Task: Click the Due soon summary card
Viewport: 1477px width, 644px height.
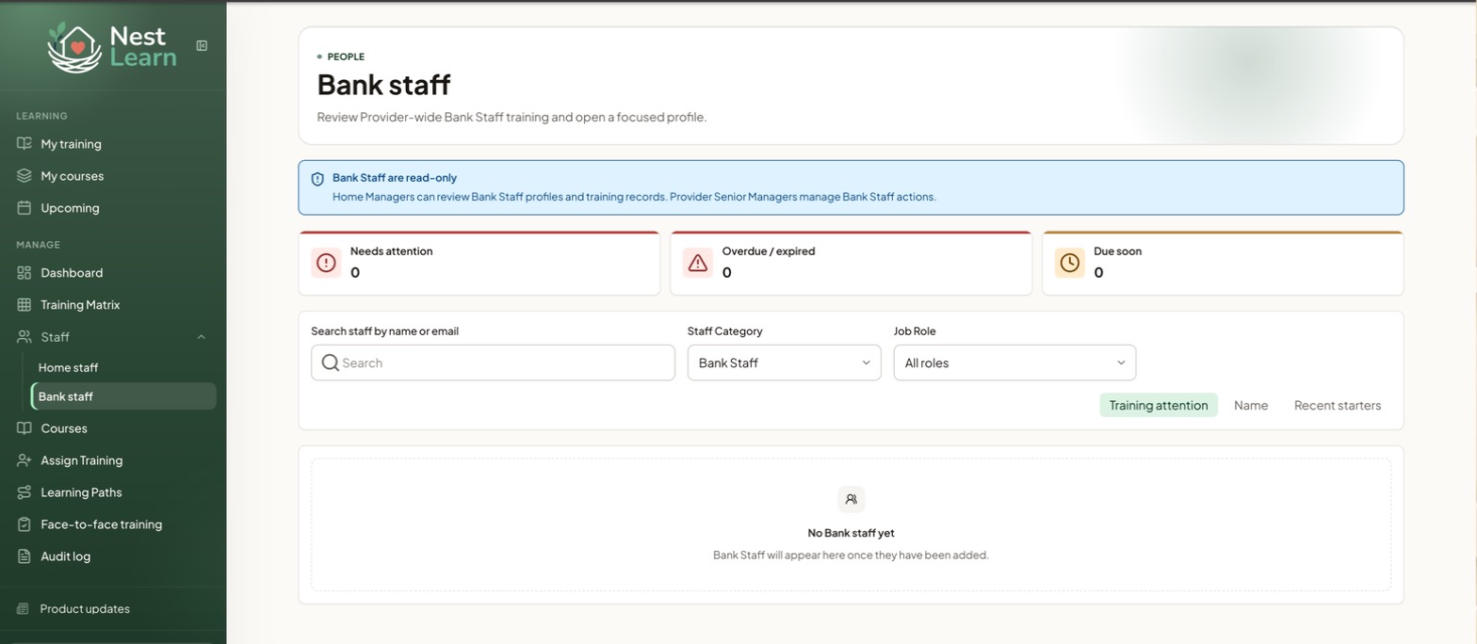Action: 1223,263
